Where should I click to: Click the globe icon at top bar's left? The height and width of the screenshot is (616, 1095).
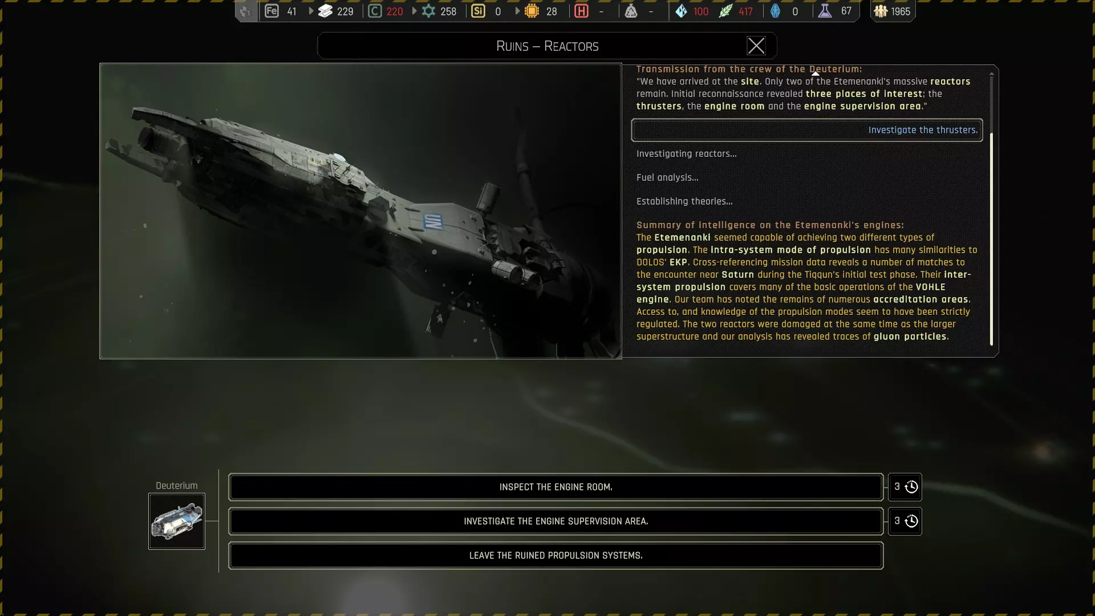[x=246, y=11]
